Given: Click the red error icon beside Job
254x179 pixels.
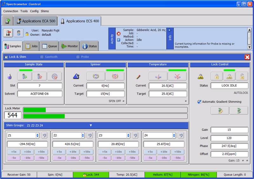Looking at the screenshot, I should click(118, 34).
